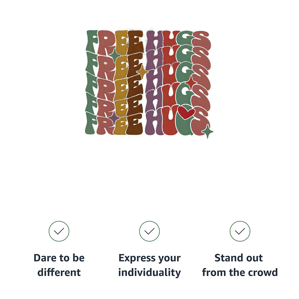Click the checkmark above 'Dare to be different'
The width and height of the screenshot is (299, 299).
[x=59, y=231]
